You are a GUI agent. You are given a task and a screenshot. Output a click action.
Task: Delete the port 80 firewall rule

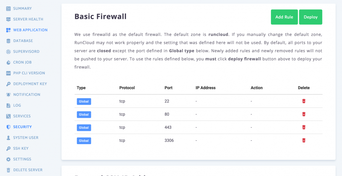[304, 114]
